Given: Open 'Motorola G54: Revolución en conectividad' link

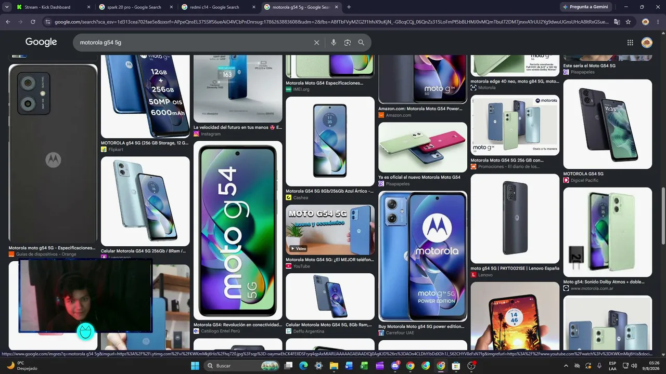Looking at the screenshot, I should point(238,325).
